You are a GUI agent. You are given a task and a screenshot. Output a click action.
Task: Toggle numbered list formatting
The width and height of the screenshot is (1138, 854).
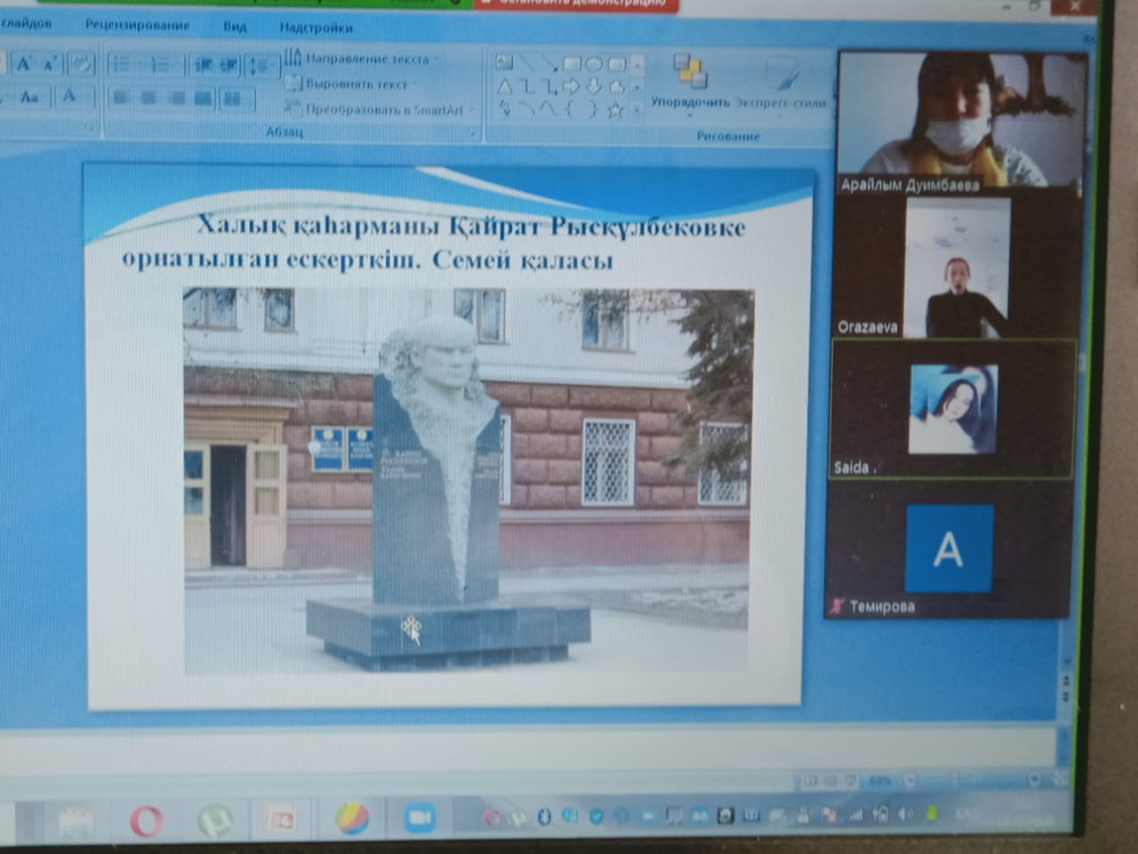click(x=160, y=64)
